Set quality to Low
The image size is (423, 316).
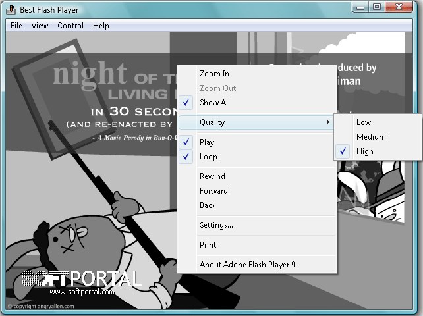[x=378, y=122]
